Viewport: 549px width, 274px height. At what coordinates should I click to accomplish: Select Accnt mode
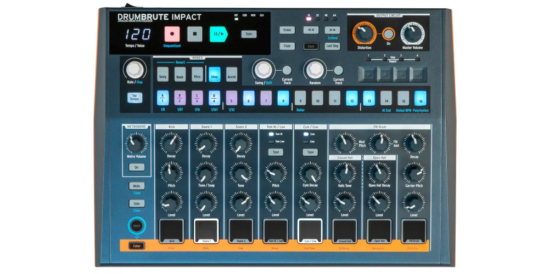point(232,74)
